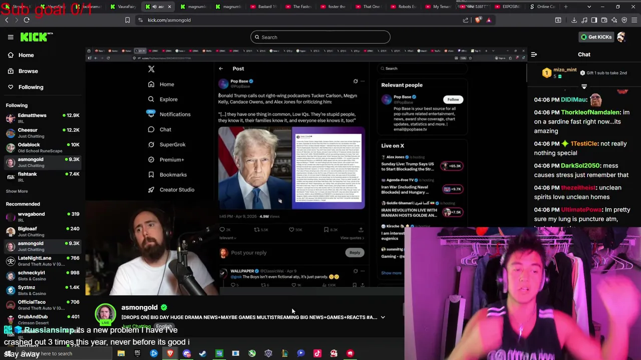Screen dimensions: 641x360
Task: Bookmark this page icon
Action: click(x=127, y=20)
